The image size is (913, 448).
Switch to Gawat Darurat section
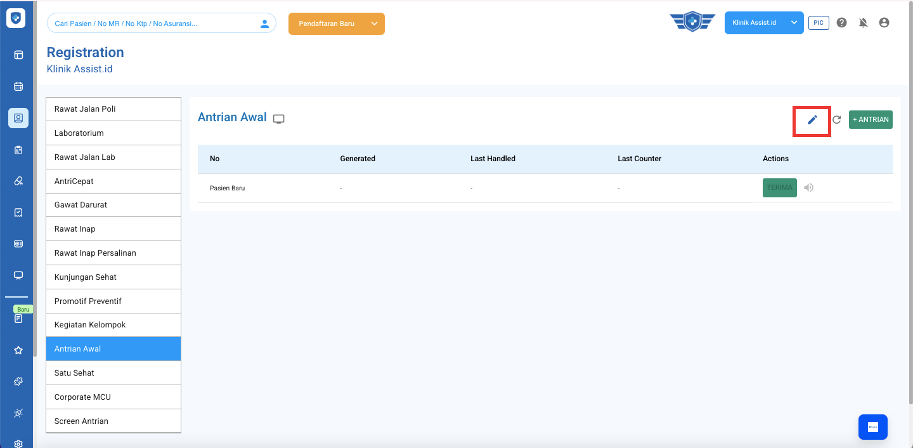[x=113, y=205]
